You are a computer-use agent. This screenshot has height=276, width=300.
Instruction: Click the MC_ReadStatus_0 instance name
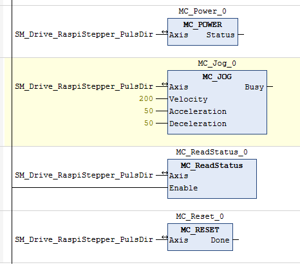click(x=212, y=152)
